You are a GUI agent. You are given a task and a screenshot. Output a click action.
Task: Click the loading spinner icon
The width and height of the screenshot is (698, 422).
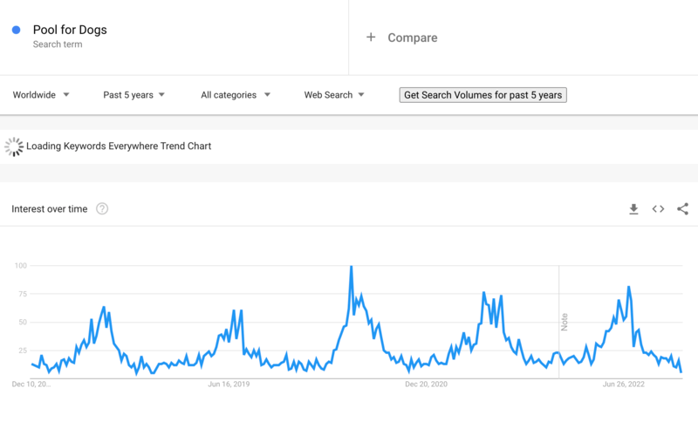[x=14, y=146]
